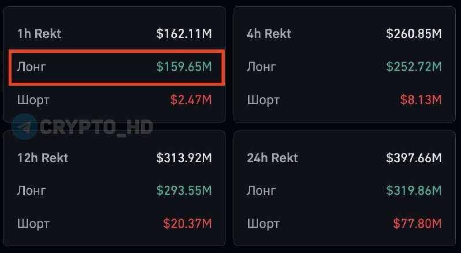
Task: Click the Лонг label in the 12h card
Action: pos(32,191)
